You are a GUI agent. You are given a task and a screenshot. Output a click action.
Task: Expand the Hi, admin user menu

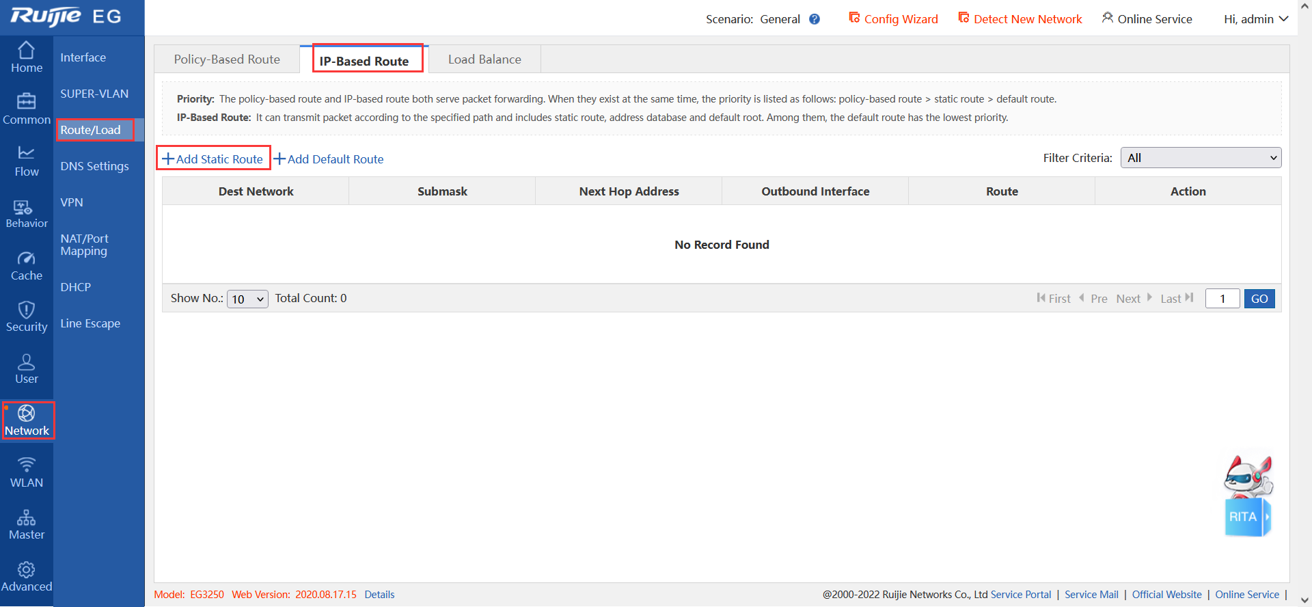tap(1255, 19)
